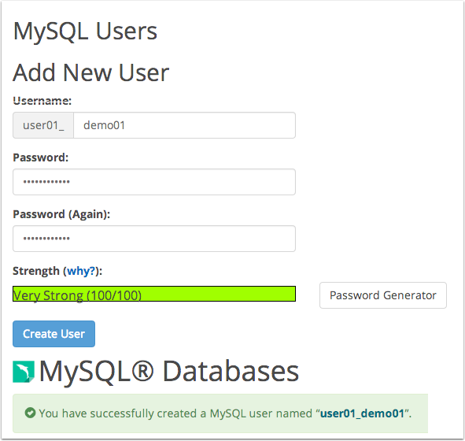Click the MySQL dolphin logo icon
The width and height of the screenshot is (465, 441).
click(x=24, y=372)
